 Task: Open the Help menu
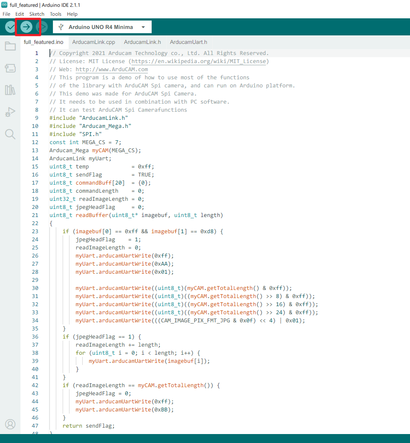click(x=72, y=14)
